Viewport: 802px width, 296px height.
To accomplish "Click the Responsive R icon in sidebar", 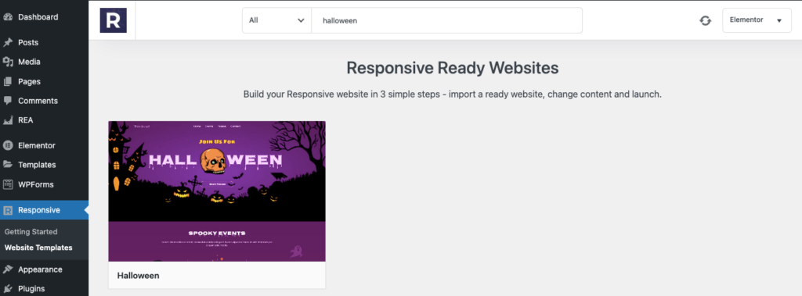I will [x=8, y=210].
